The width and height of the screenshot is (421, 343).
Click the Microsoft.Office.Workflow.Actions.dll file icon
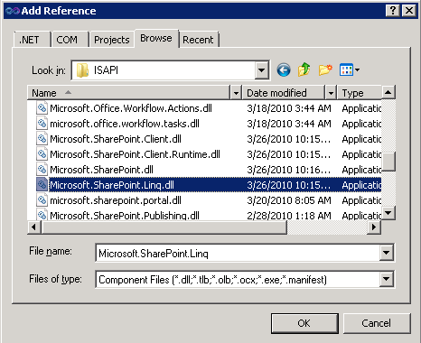click(42, 108)
